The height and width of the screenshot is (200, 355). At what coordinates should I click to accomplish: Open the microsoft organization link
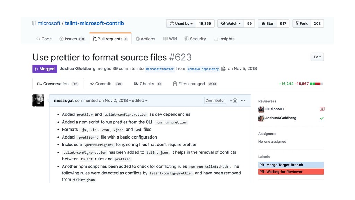(x=49, y=23)
